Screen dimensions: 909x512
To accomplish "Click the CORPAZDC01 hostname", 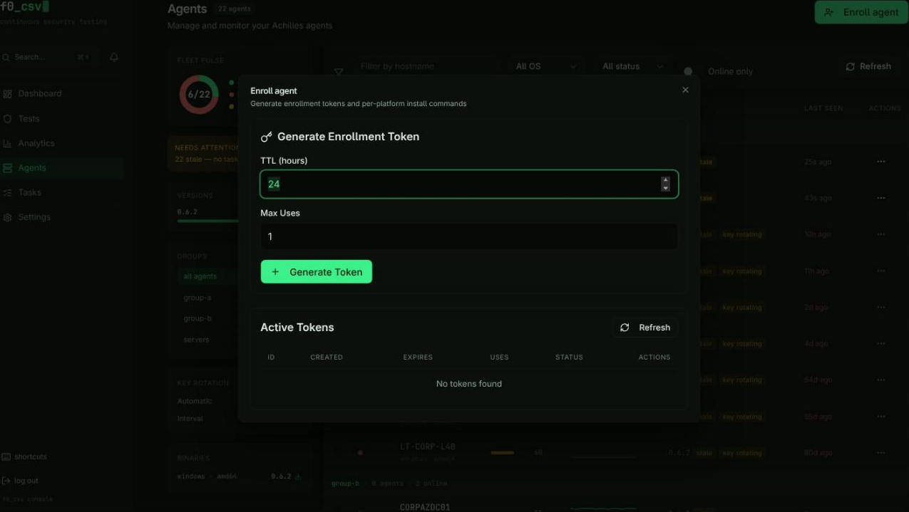I will tap(425, 507).
